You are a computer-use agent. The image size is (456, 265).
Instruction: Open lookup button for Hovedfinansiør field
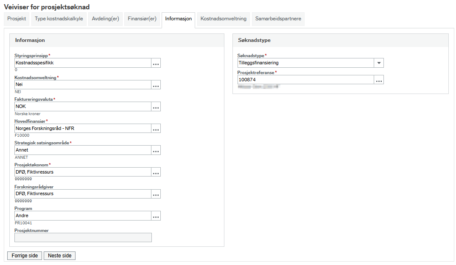tap(156, 128)
